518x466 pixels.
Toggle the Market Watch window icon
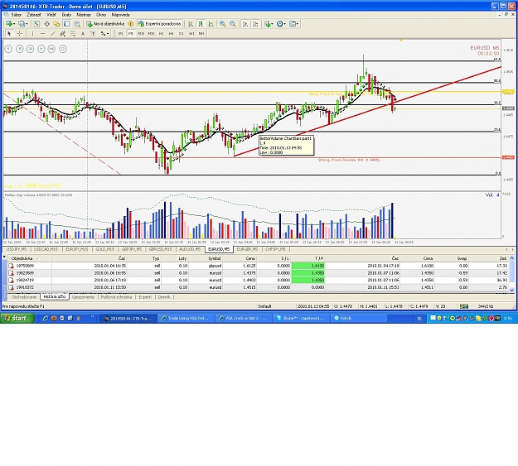pos(36,24)
